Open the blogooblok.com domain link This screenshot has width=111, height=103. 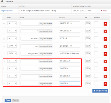click(7, 11)
